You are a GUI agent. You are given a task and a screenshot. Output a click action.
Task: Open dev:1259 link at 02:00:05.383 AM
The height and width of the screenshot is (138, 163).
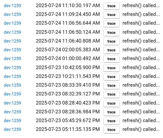12,50
